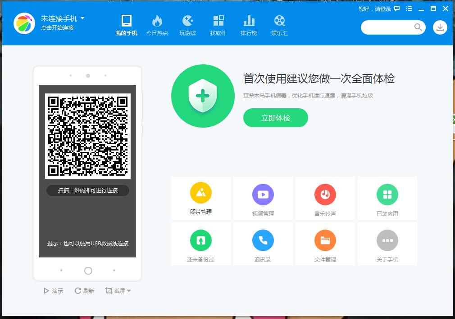455x319 pixels.
Task: Expand the 未连接手机 dropdown arrow
Action: (82, 18)
